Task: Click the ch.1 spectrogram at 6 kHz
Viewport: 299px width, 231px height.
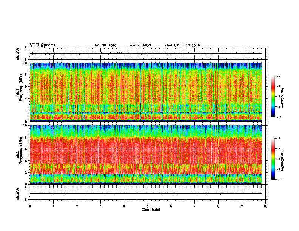Action: pos(146,86)
